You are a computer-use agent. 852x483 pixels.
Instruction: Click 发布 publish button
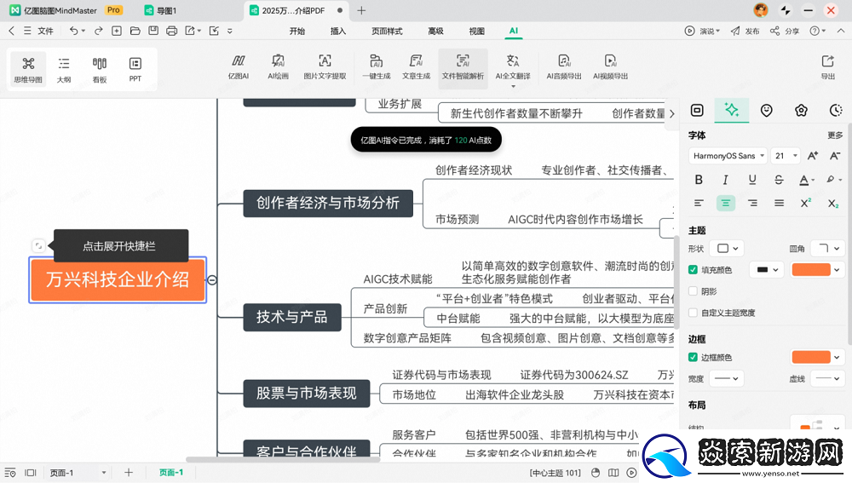(x=745, y=31)
